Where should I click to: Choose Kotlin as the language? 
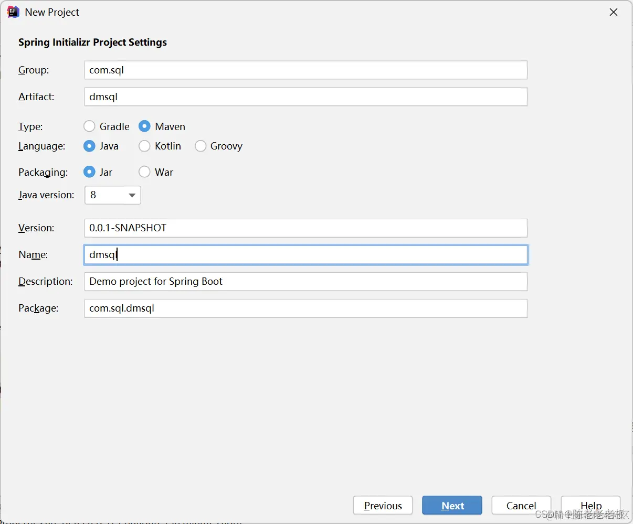pos(145,146)
